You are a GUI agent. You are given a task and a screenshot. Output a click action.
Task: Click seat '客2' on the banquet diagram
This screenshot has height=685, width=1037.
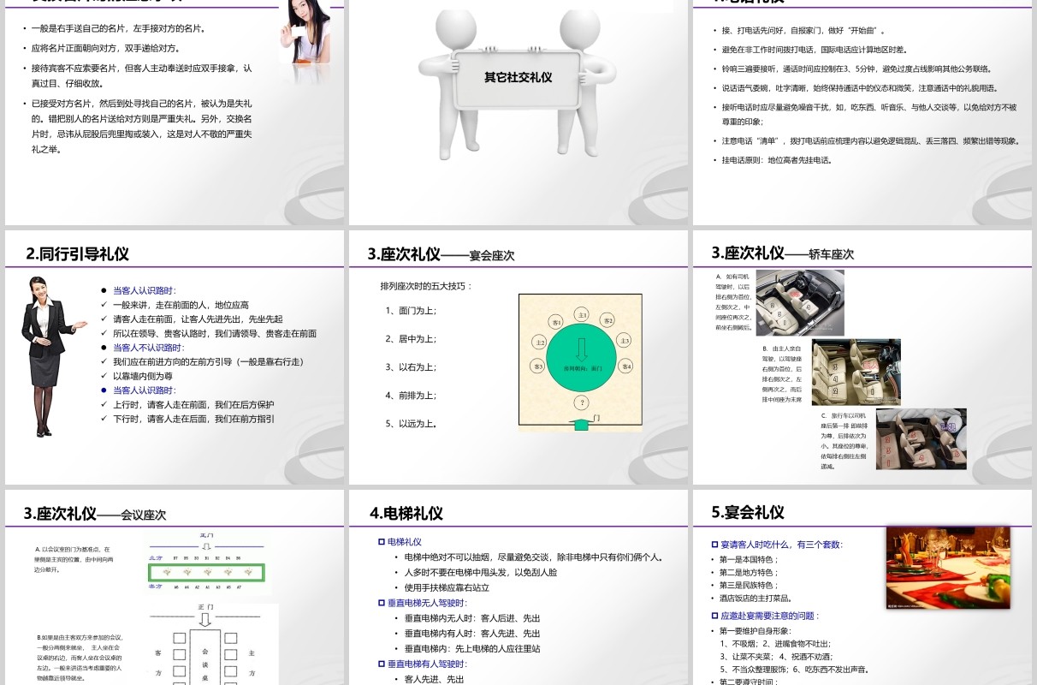click(608, 321)
